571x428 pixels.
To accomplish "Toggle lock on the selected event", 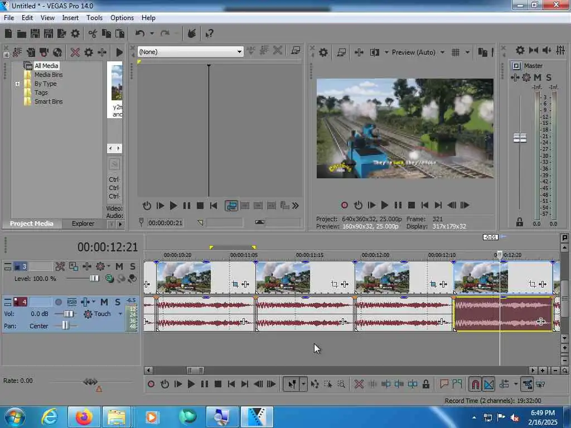I will tap(425, 384).
